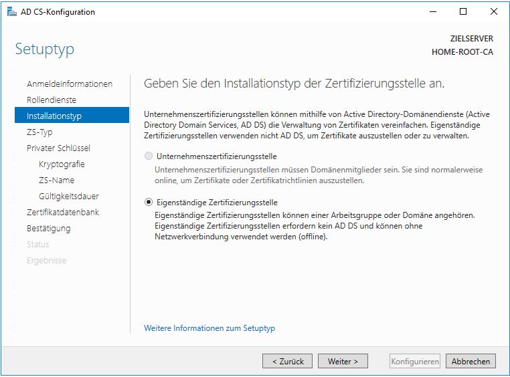
Task: Open Weitere Informationen zum Setuptyp link
Action: point(209,328)
